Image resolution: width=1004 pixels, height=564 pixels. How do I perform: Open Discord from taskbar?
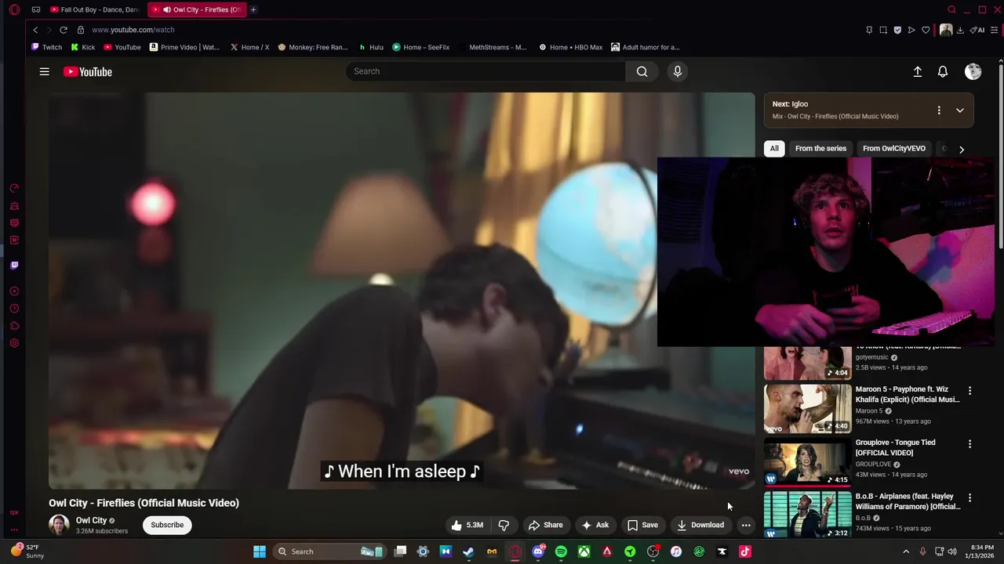(x=538, y=551)
